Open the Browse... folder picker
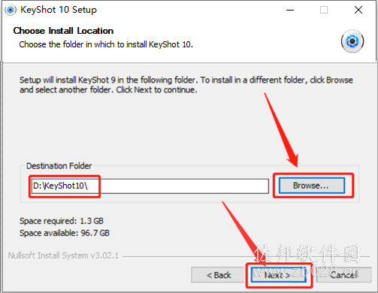378x293 pixels. pos(312,186)
